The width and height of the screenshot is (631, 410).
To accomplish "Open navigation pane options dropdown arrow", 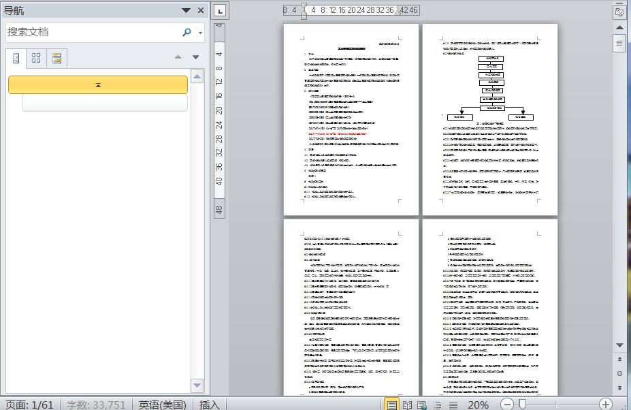I will click(x=186, y=10).
